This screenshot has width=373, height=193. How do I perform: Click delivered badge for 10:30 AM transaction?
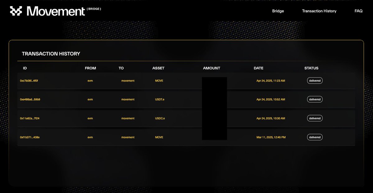click(x=315, y=118)
